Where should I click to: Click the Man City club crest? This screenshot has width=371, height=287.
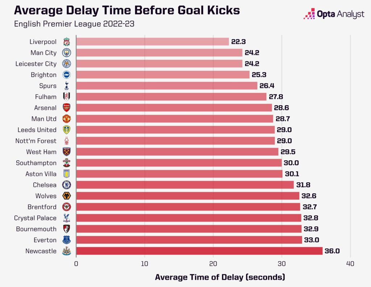coord(67,53)
